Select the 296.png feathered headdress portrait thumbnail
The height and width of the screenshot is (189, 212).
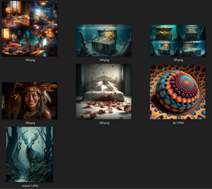click(x=30, y=101)
